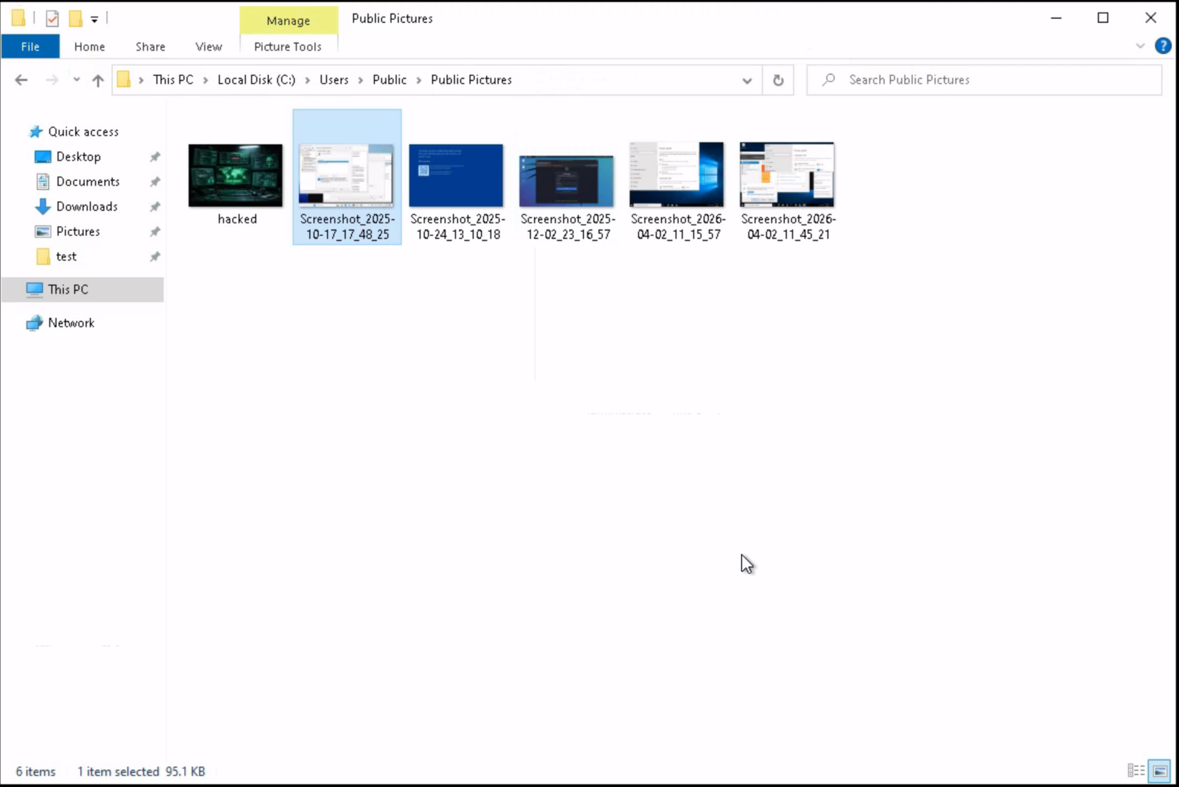Open Desktop in the navigation pane
This screenshot has width=1179, height=787.
(x=78, y=157)
